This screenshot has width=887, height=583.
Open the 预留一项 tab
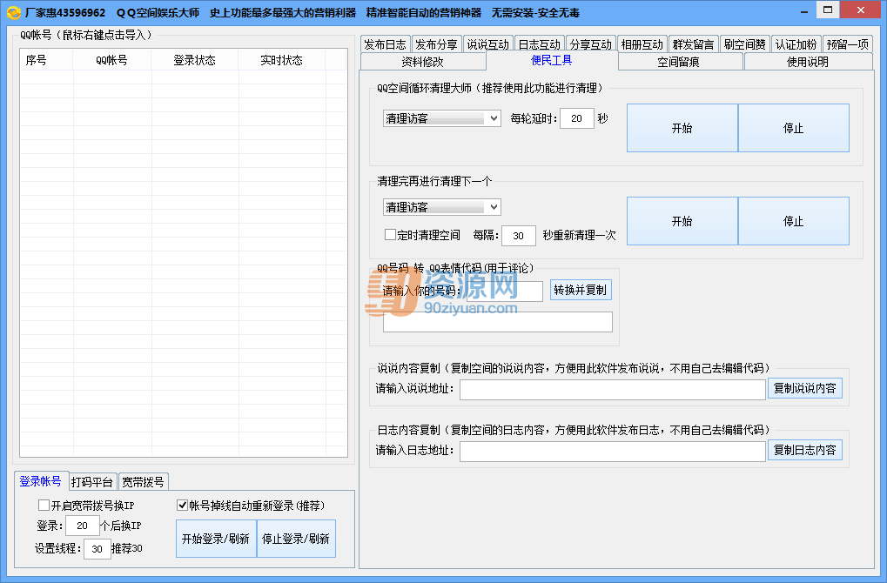click(848, 44)
